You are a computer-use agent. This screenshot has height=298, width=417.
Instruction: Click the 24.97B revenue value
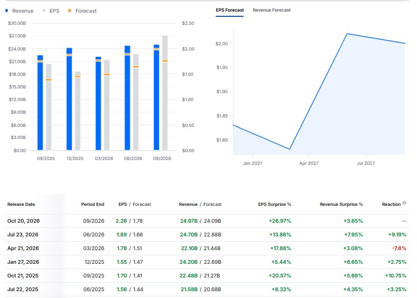(189, 221)
